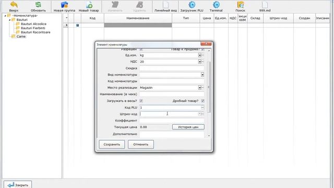Click the dialog scrollbar up arrow

tap(209, 51)
